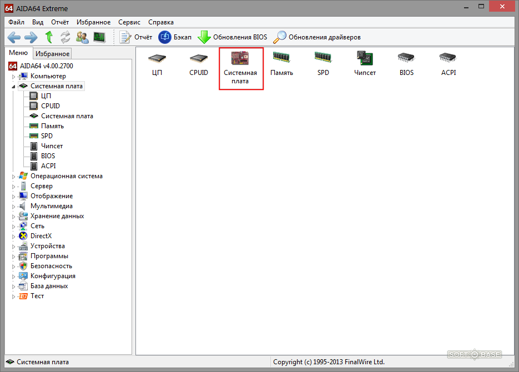Image resolution: width=519 pixels, height=372 pixels.
Task: Click the Бэкап toolbar button
Action: (x=175, y=37)
